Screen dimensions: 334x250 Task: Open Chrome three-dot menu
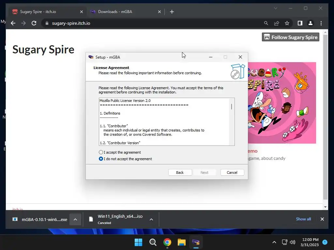pos(321,23)
